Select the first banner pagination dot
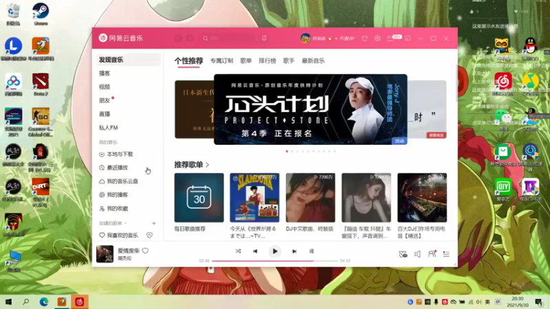This screenshot has height=309, width=550. click(x=287, y=151)
